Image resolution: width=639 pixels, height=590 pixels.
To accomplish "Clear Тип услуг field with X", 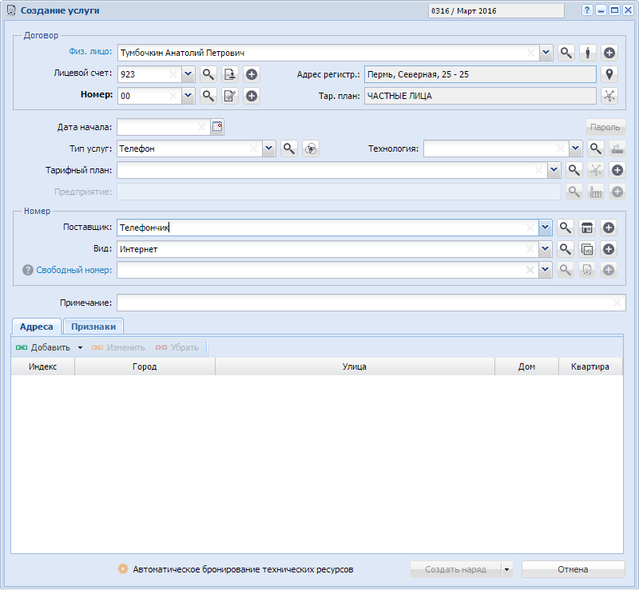I will pos(253,148).
